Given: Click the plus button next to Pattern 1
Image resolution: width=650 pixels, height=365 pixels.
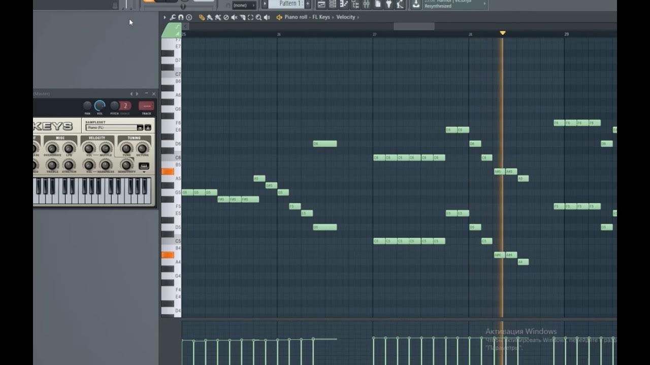Looking at the screenshot, I should coord(307,4).
